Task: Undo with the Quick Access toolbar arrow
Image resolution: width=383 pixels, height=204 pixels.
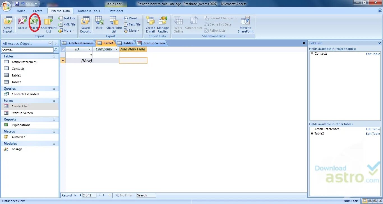Action: 23,4
